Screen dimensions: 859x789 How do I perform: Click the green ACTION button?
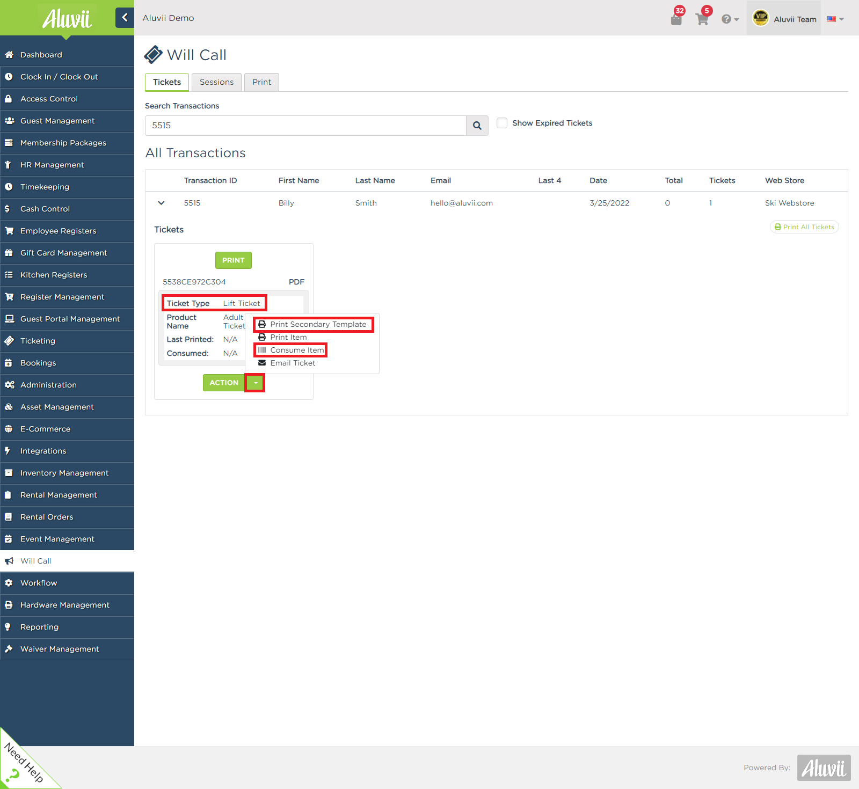[224, 383]
